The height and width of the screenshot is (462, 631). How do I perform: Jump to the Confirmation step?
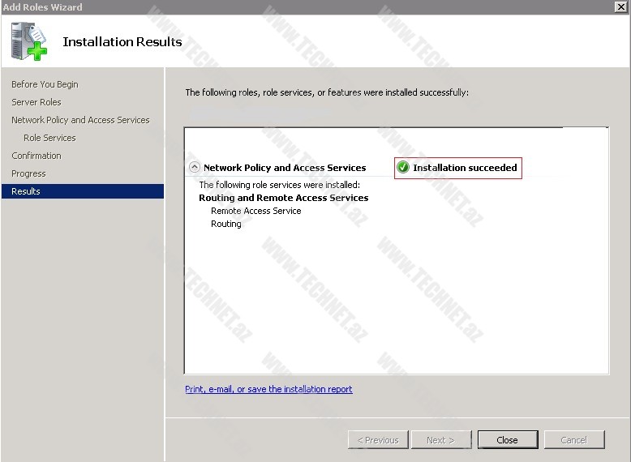point(36,156)
